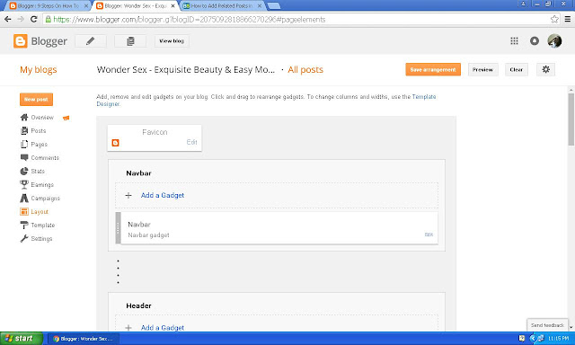Select Stats in sidebar menu
Screen dimensions: 575x345
coord(38,172)
